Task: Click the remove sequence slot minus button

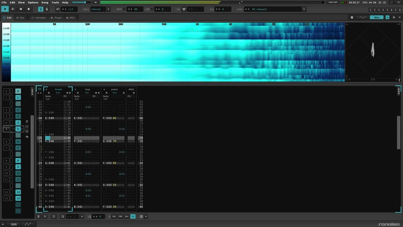Action: point(27,126)
